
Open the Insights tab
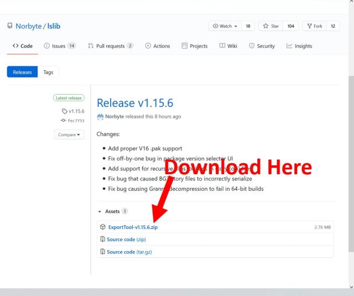pos(299,46)
